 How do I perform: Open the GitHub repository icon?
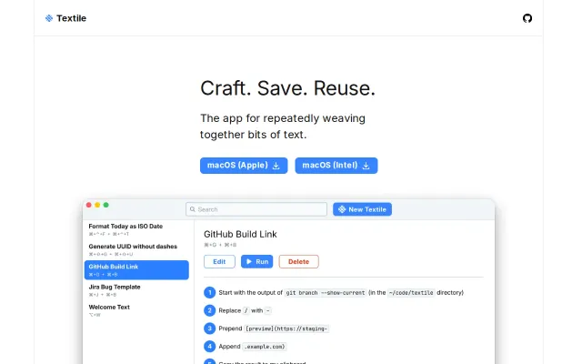click(x=527, y=18)
